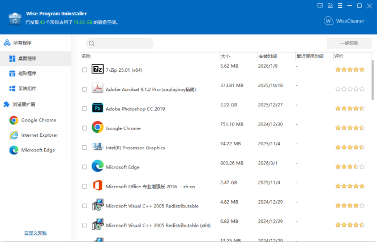The height and width of the screenshot is (242, 377).
Task: Open the feedback message icon in title bar
Action: (320, 6)
